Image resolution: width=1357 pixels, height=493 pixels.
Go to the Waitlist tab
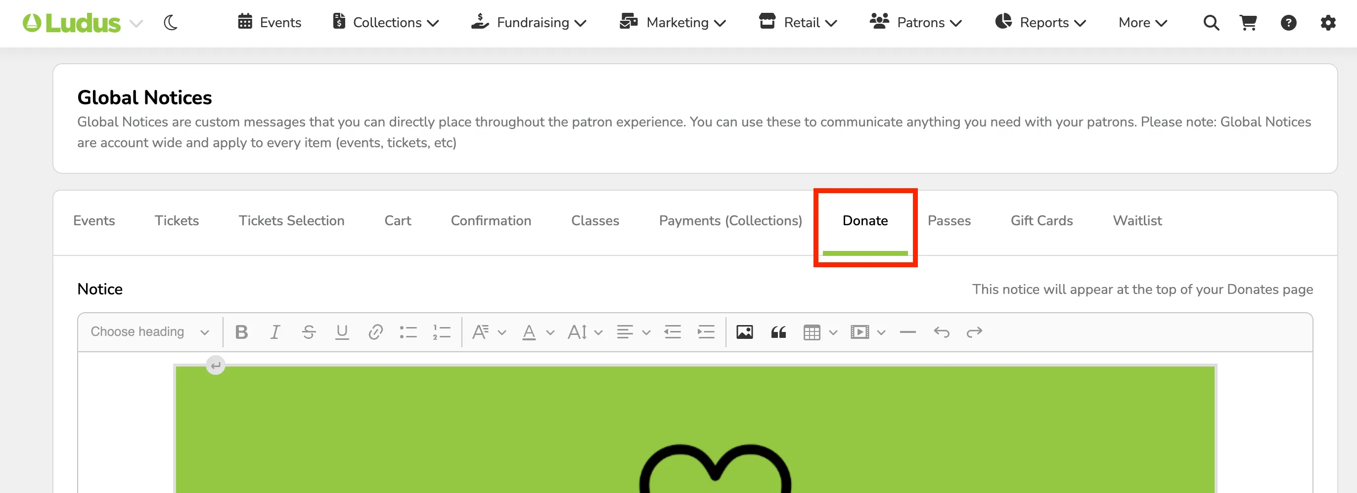point(1137,220)
